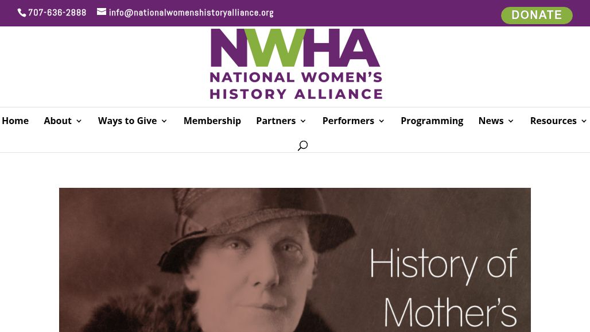Click the search magnifier icon

pyautogui.click(x=302, y=146)
